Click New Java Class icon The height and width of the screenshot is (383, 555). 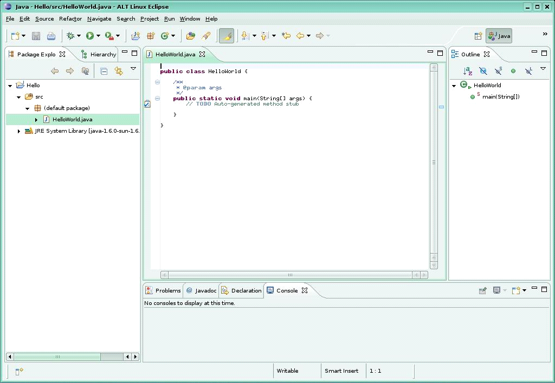coord(165,36)
